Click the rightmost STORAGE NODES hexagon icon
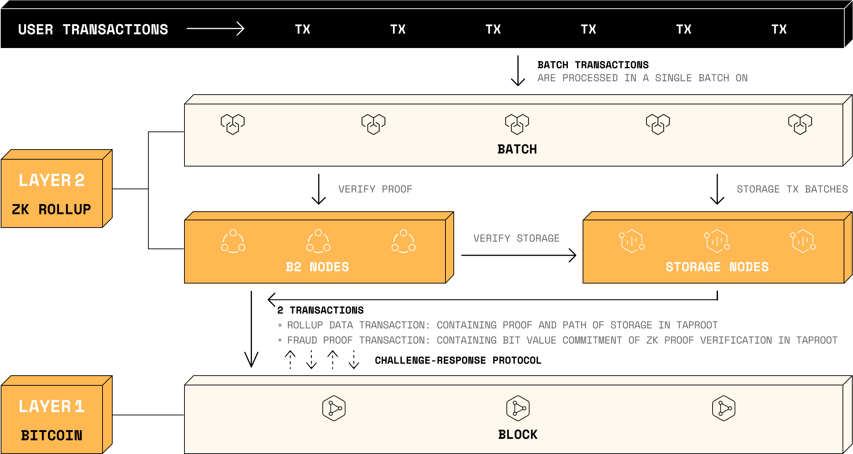 [803, 241]
